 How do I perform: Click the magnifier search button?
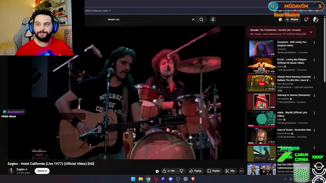(201, 19)
